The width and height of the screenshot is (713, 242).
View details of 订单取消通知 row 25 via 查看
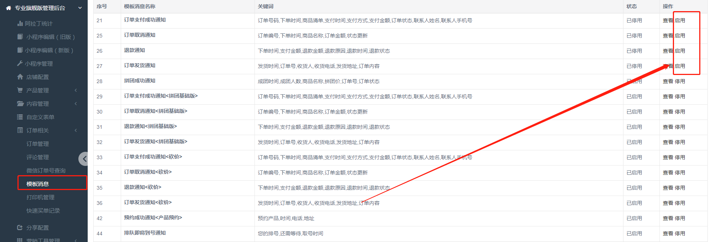coord(668,36)
